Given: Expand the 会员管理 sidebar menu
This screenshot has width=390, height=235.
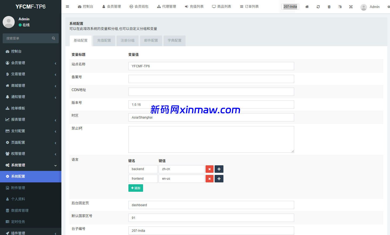Looking at the screenshot, I should pyautogui.click(x=30, y=63).
